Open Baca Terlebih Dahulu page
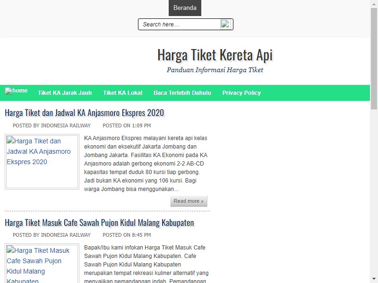Viewport: 378px width, 283px height. (x=182, y=93)
